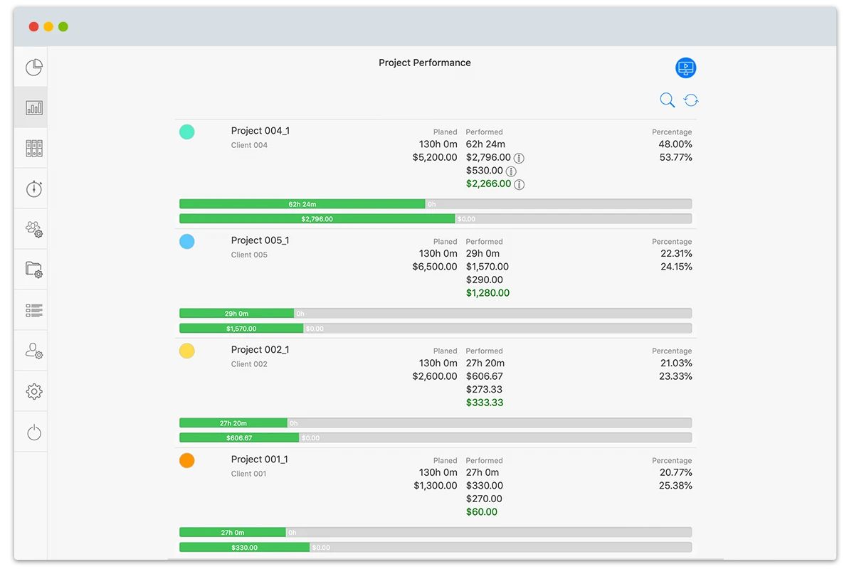The height and width of the screenshot is (569, 854).
Task: Select the Project 005_1 row
Action: (x=260, y=240)
